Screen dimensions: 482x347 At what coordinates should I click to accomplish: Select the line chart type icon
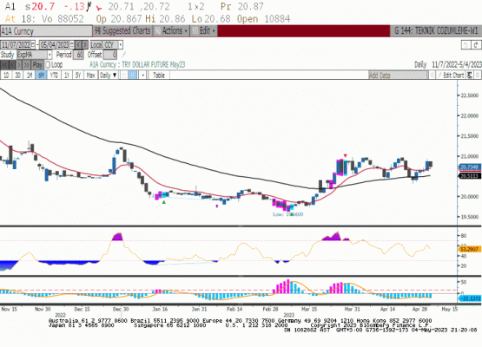click(x=123, y=75)
